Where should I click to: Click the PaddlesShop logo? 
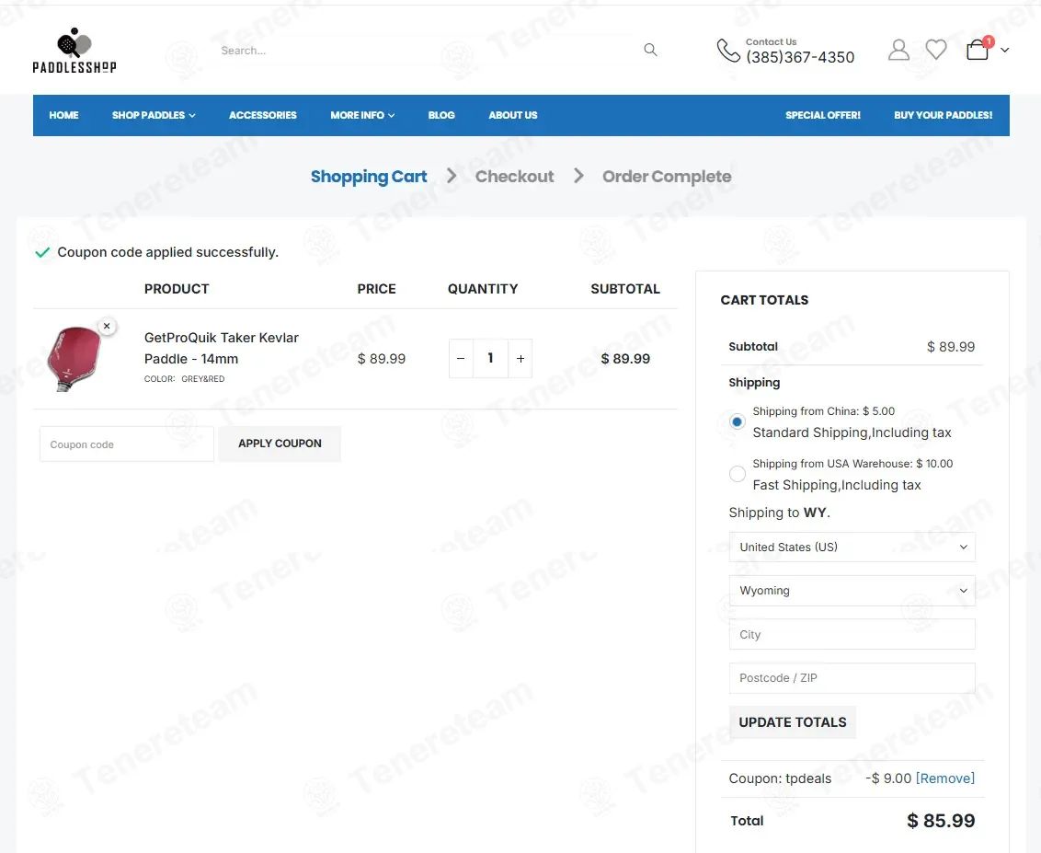pos(74,51)
